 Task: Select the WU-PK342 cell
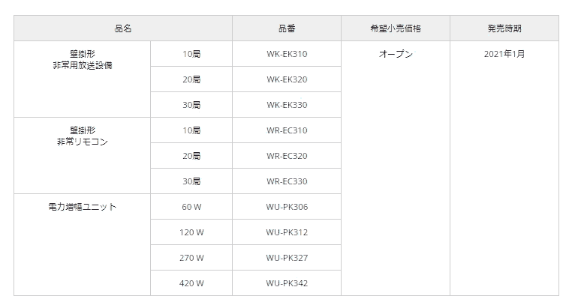point(287,283)
